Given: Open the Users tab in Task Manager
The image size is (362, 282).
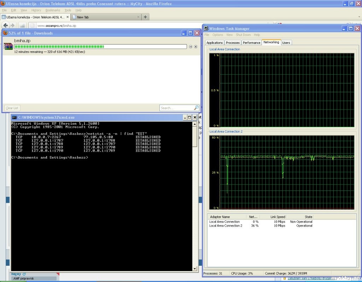Looking at the screenshot, I should 286,43.
